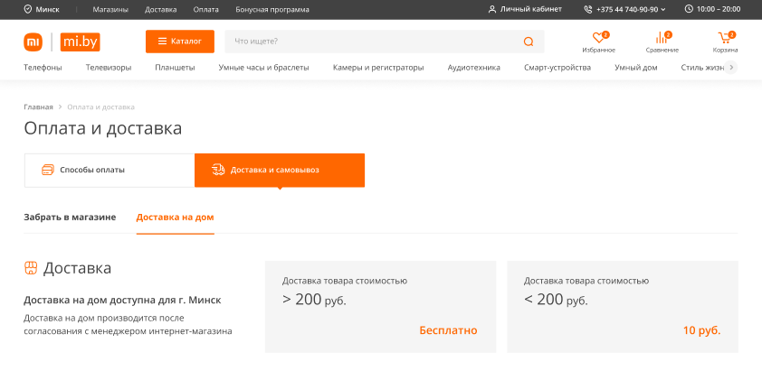The image size is (762, 371).
Task: Switch to Забрать в магазине subtab
Action: (x=70, y=218)
